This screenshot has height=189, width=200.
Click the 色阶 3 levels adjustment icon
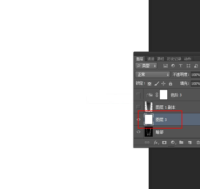coord(150,95)
